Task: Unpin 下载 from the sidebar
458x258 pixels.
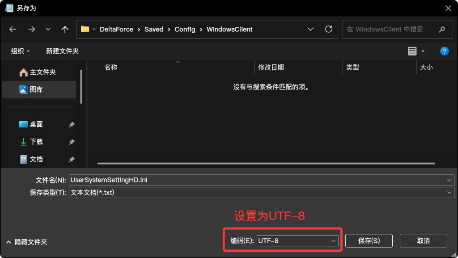Action: coord(72,142)
